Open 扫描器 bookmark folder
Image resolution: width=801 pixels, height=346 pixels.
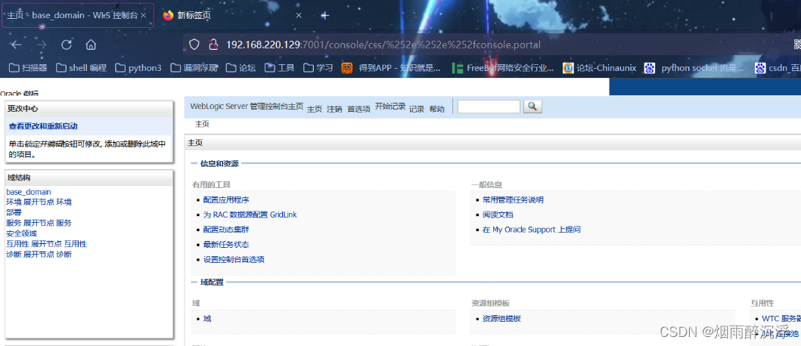pyautogui.click(x=28, y=68)
